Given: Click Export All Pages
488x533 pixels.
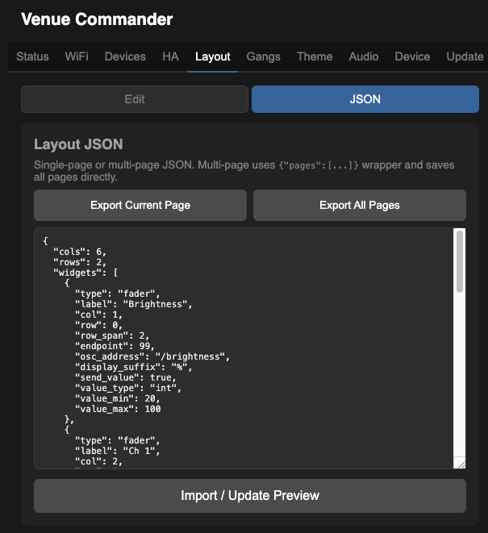Looking at the screenshot, I should click(x=360, y=206).
